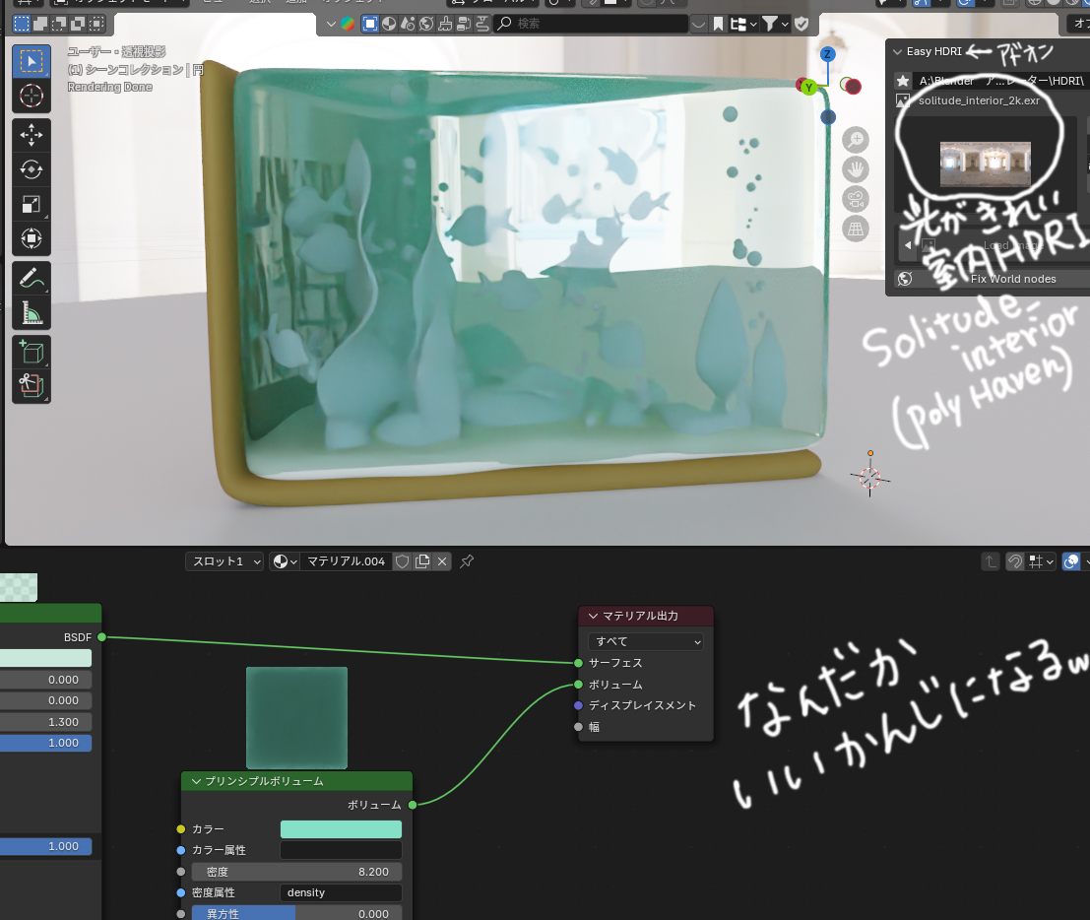This screenshot has height=920, width=1090.
Task: Toggle fake user shield for マテリアル.004
Action: click(x=402, y=560)
